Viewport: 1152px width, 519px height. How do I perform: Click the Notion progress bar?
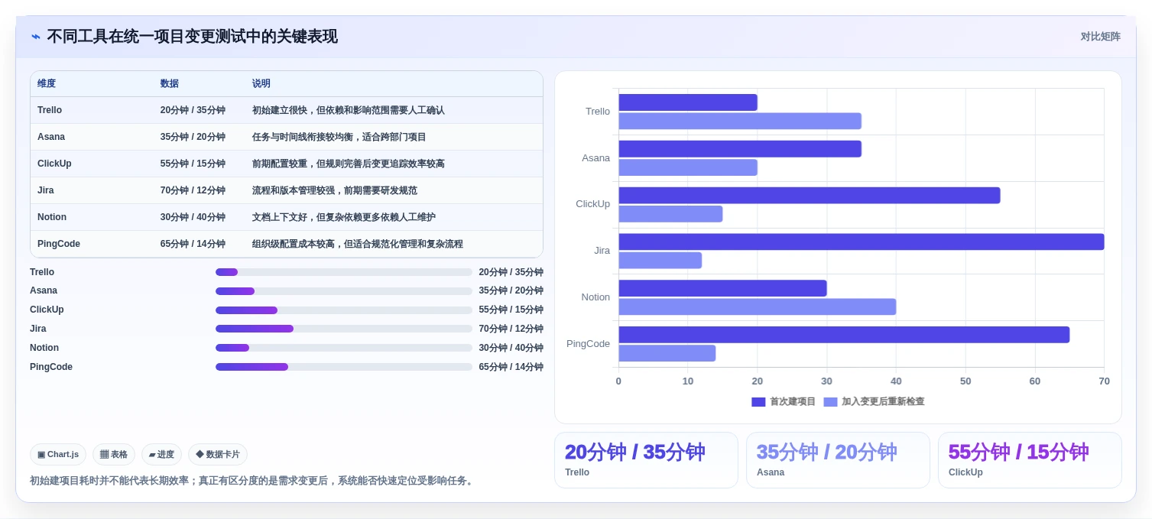[344, 348]
